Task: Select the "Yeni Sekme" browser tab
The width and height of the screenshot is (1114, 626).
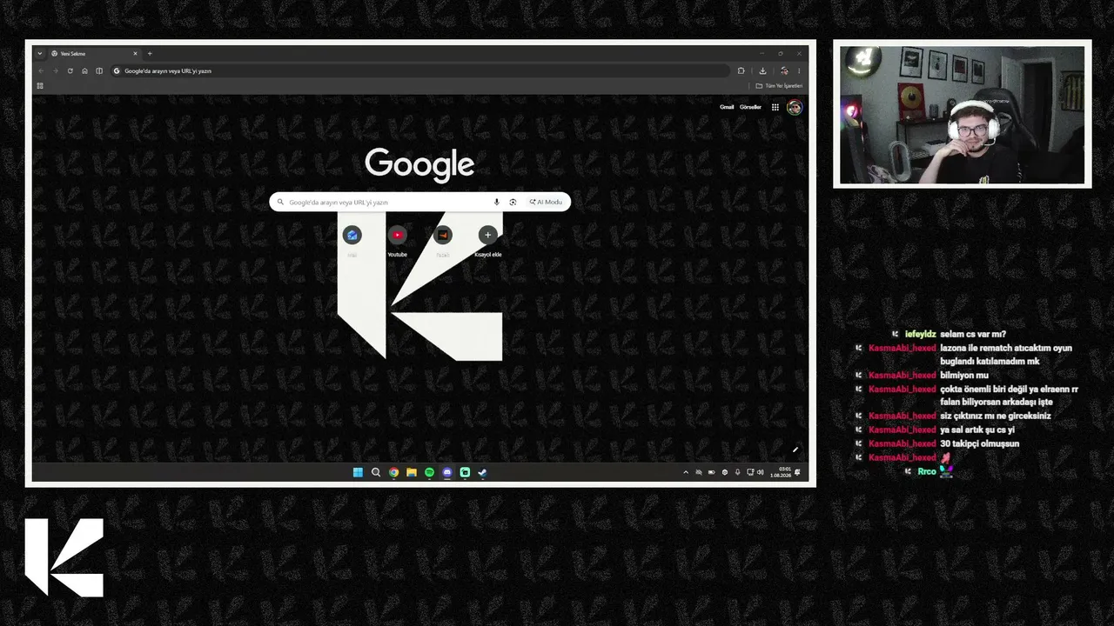Action: [94, 54]
